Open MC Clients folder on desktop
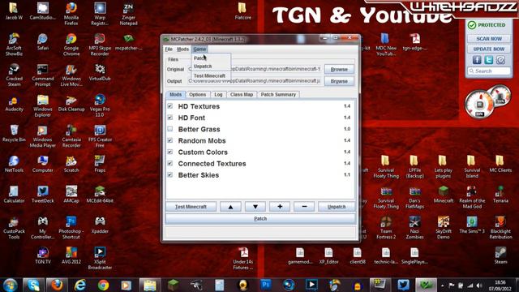Screen dimensions: 519x292 (x=500, y=164)
